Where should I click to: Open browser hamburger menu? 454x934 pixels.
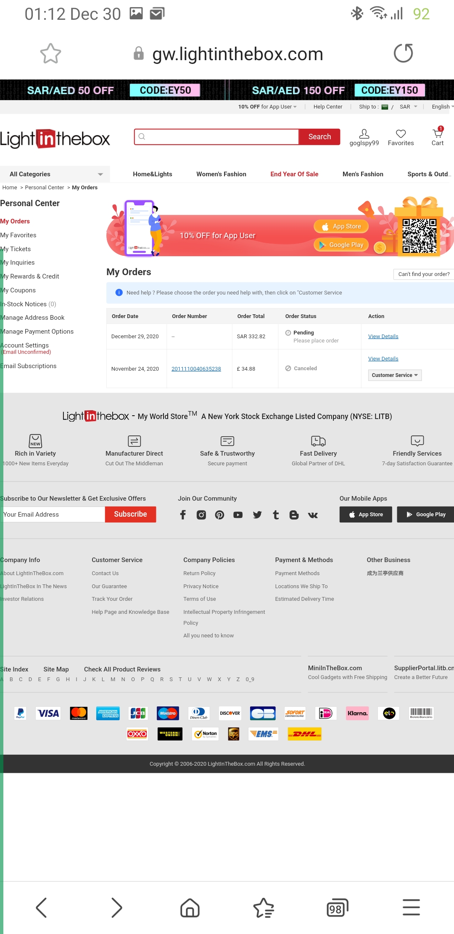[x=411, y=907]
